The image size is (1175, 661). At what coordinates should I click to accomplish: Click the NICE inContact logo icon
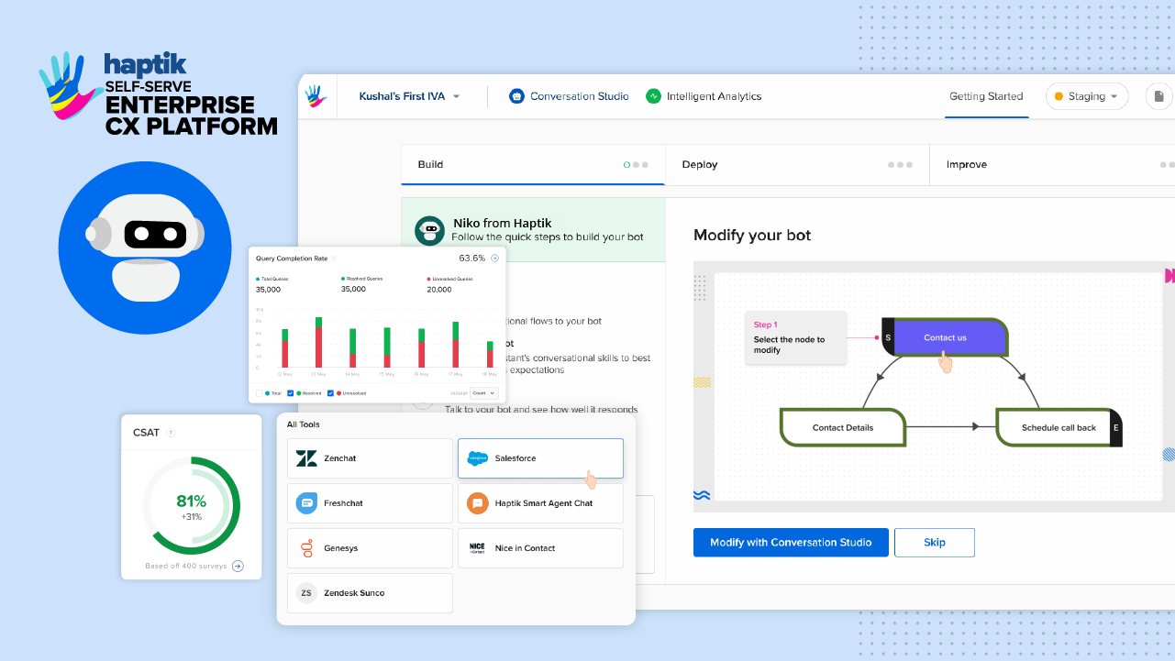477,547
